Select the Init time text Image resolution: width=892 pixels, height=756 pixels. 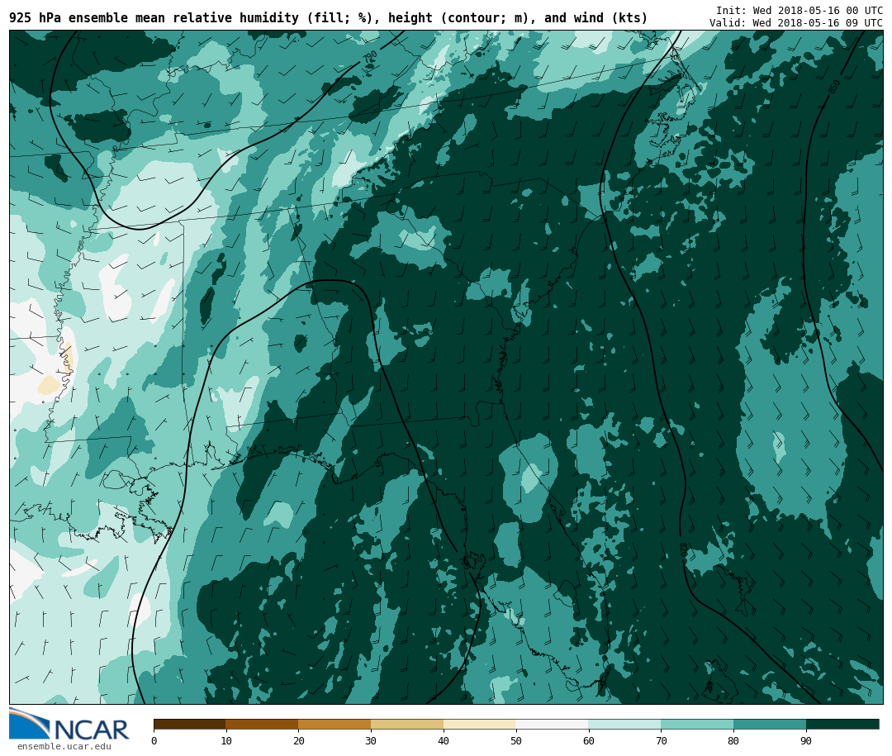pos(799,11)
